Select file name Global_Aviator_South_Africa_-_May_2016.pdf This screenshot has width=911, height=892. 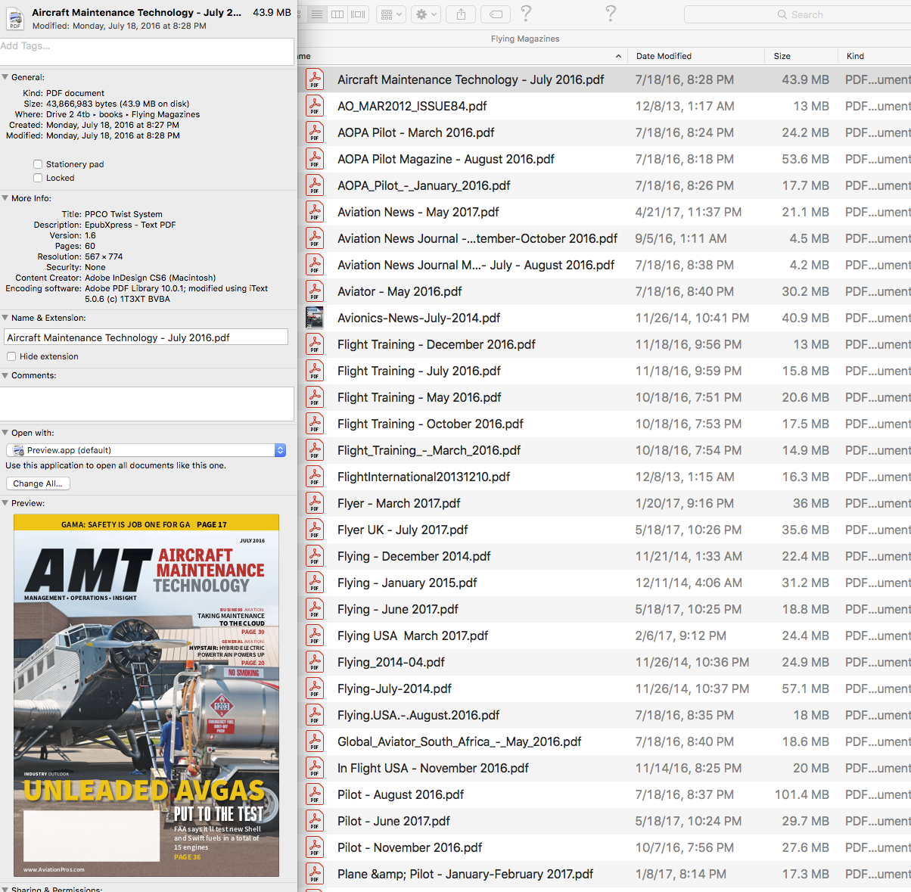pos(459,741)
